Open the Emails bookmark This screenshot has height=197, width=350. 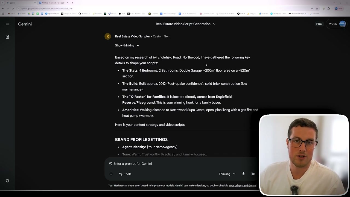(x=112, y=14)
